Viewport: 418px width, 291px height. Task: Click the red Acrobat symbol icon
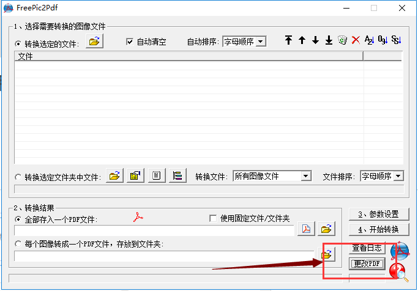point(138,217)
